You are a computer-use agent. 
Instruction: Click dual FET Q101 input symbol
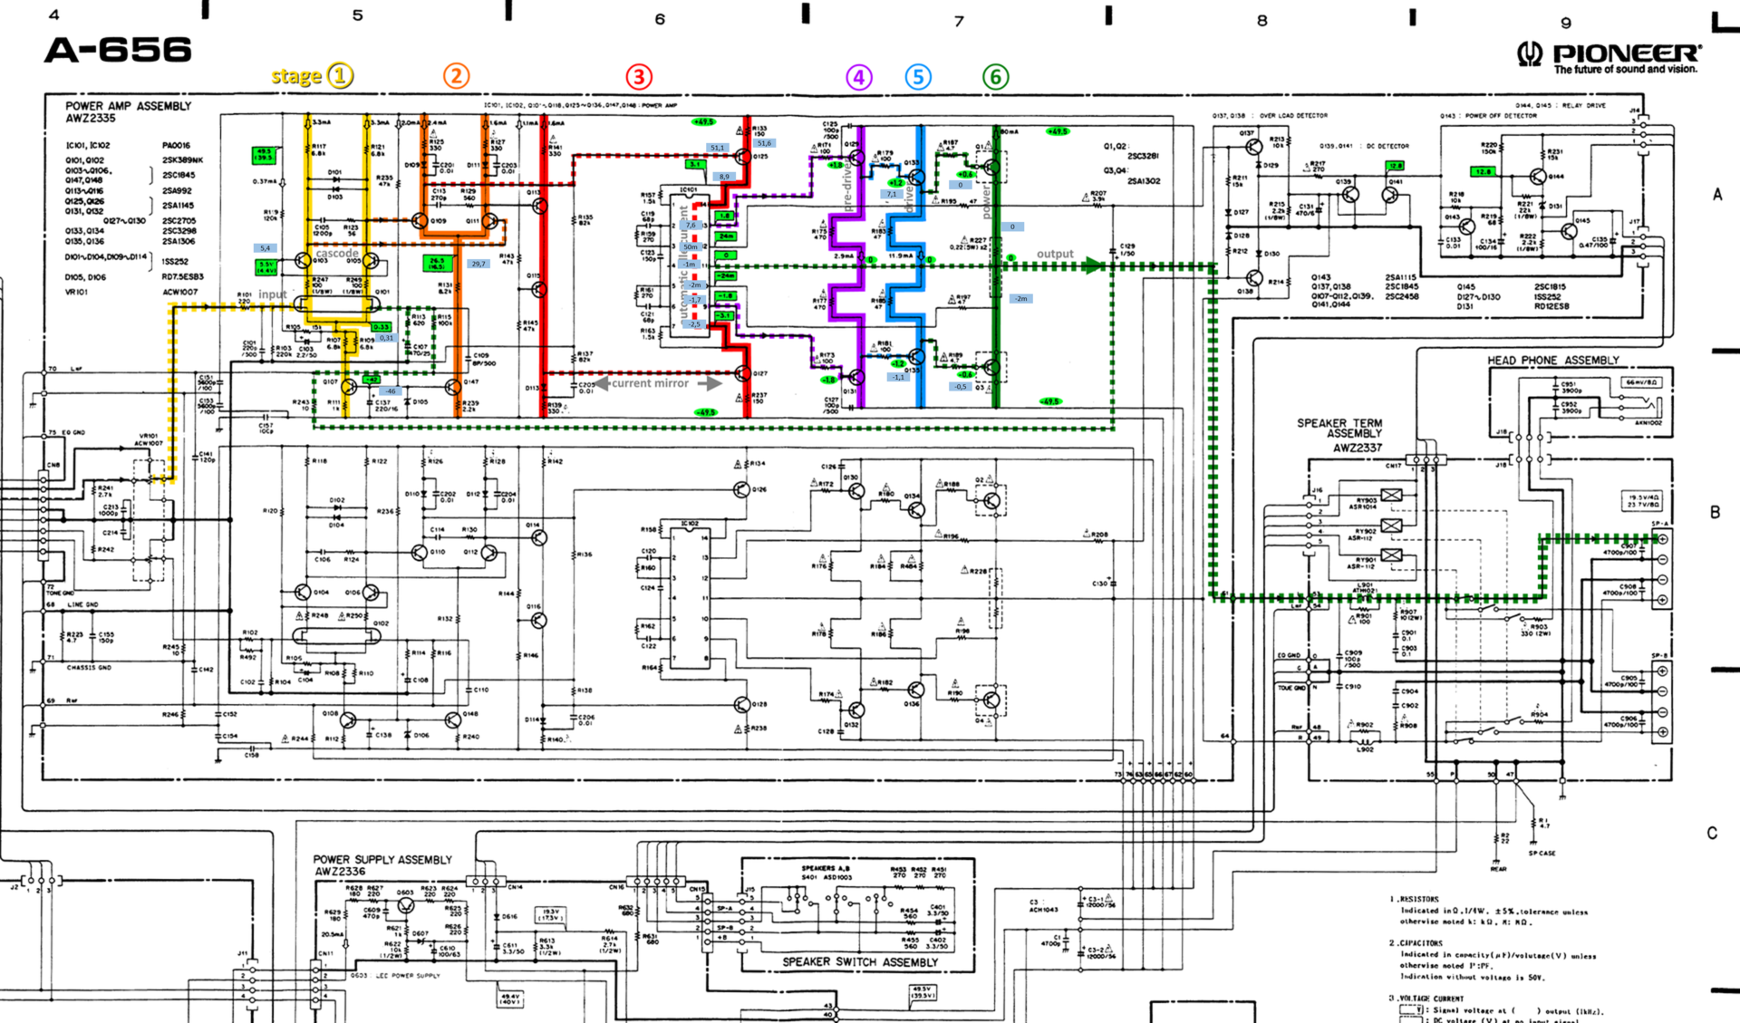click(336, 304)
